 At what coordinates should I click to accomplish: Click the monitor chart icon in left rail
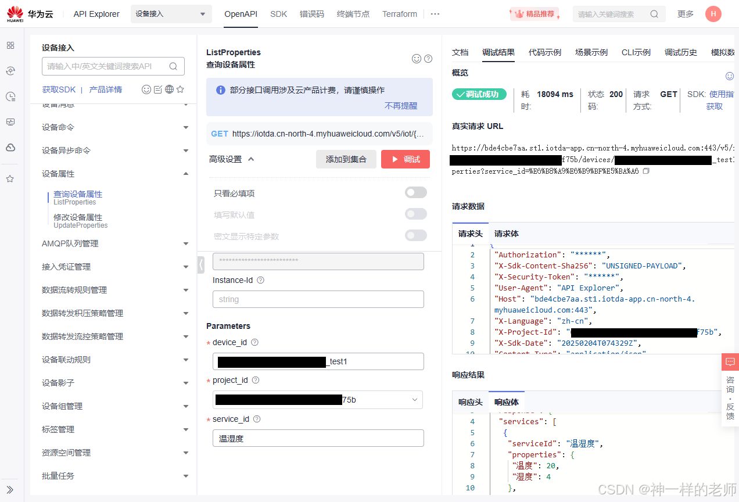(10, 122)
